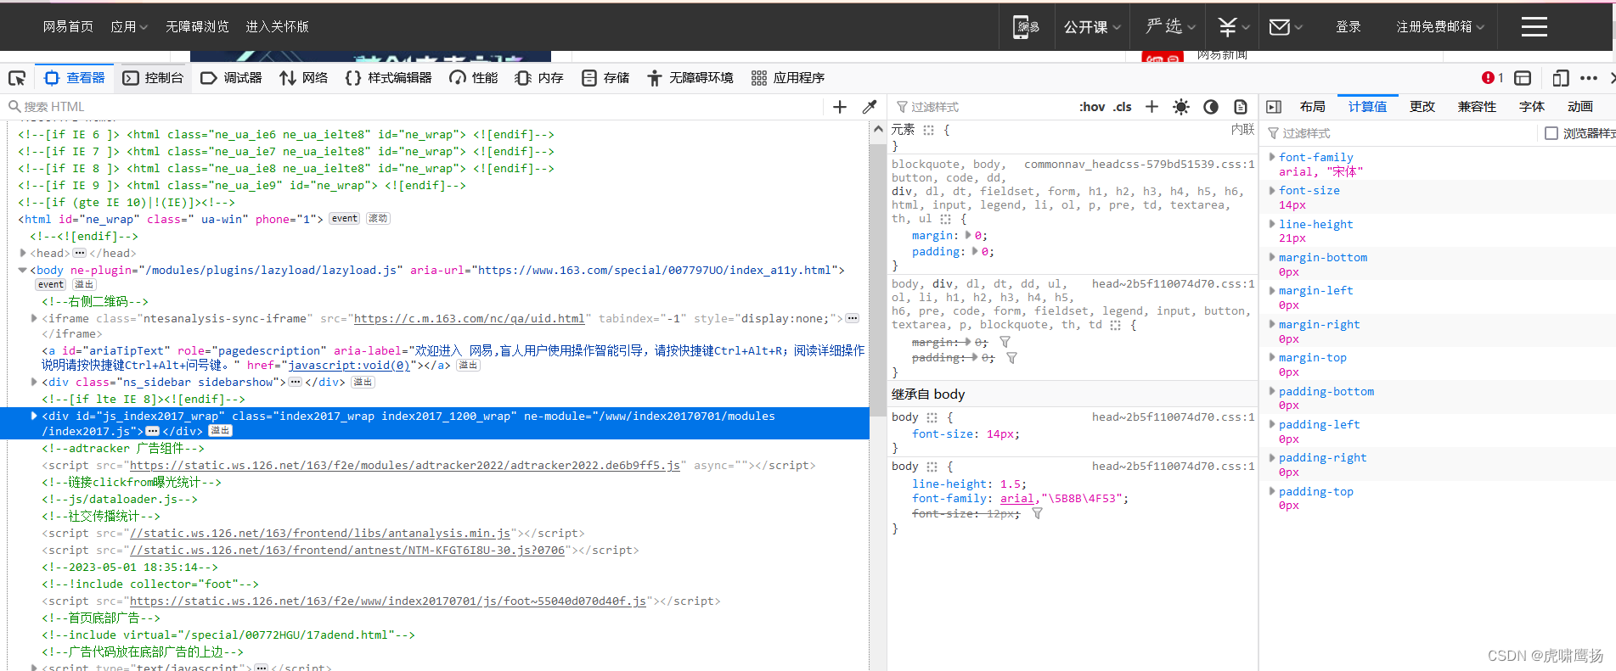Click the event badge on html element
Image resolution: width=1616 pixels, height=671 pixels.
pos(345,219)
